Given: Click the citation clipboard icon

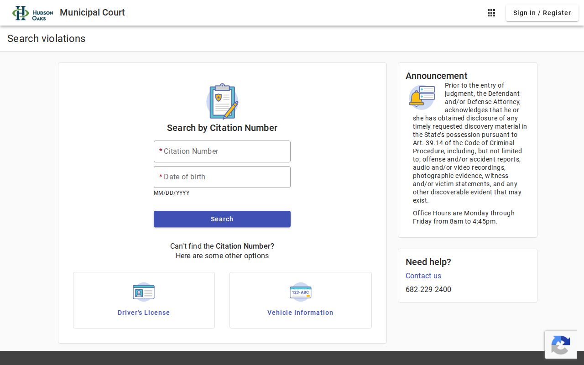Looking at the screenshot, I should click(x=222, y=101).
